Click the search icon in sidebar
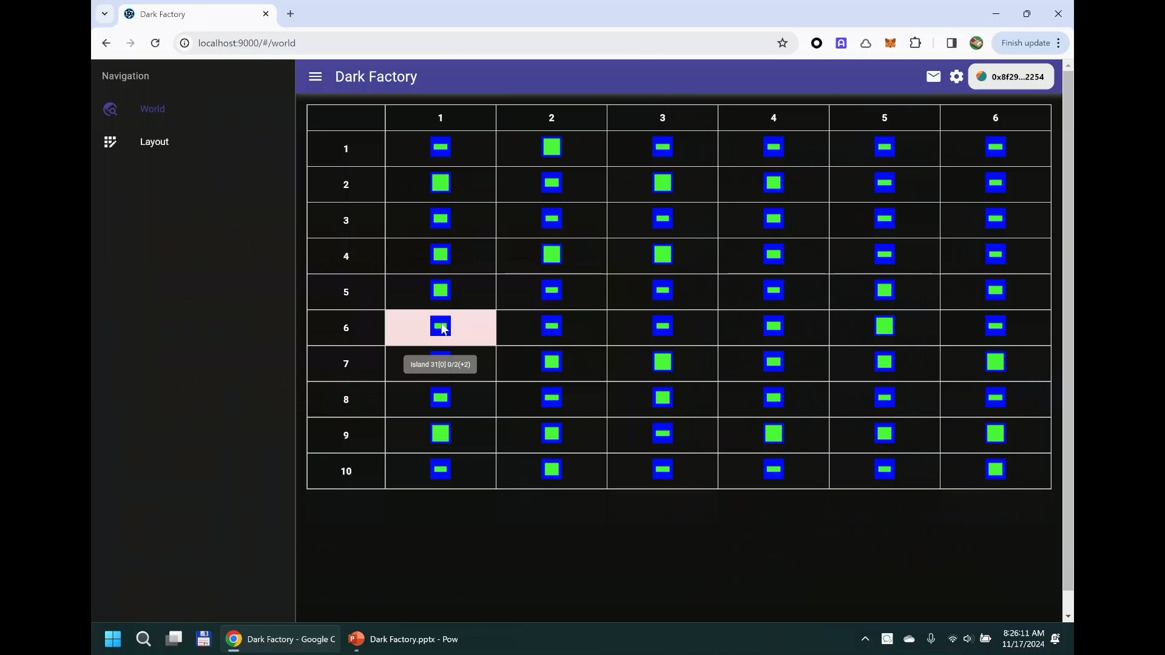The height and width of the screenshot is (655, 1165). (110, 109)
